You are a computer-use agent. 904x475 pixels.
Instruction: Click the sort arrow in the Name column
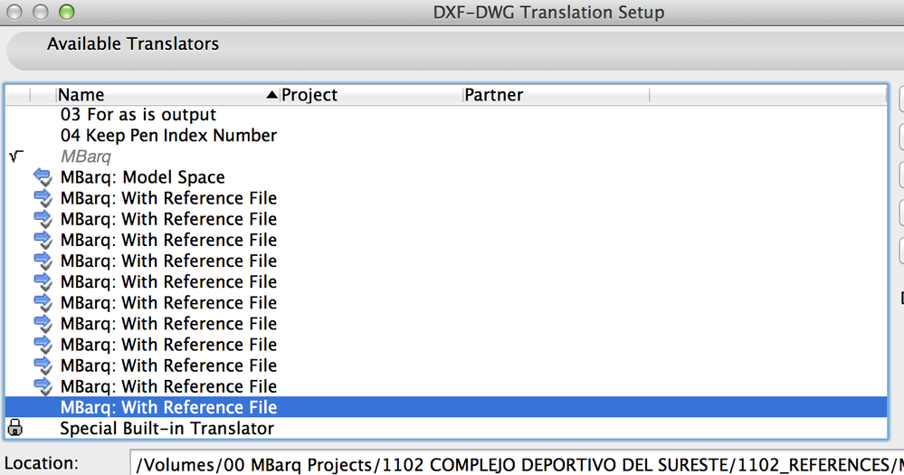(271, 95)
